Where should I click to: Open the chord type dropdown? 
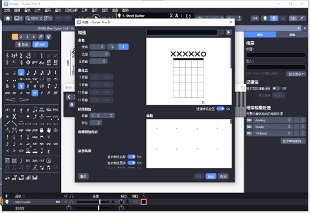click(100, 54)
